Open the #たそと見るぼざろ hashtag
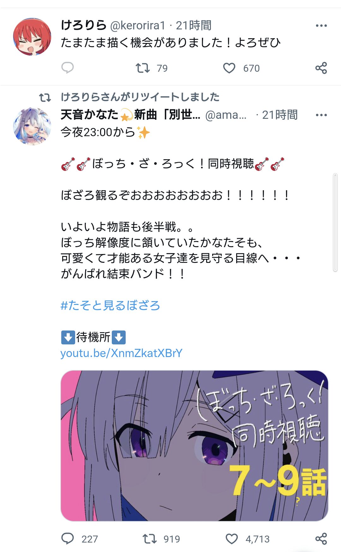This screenshot has width=341, height=552. [110, 306]
